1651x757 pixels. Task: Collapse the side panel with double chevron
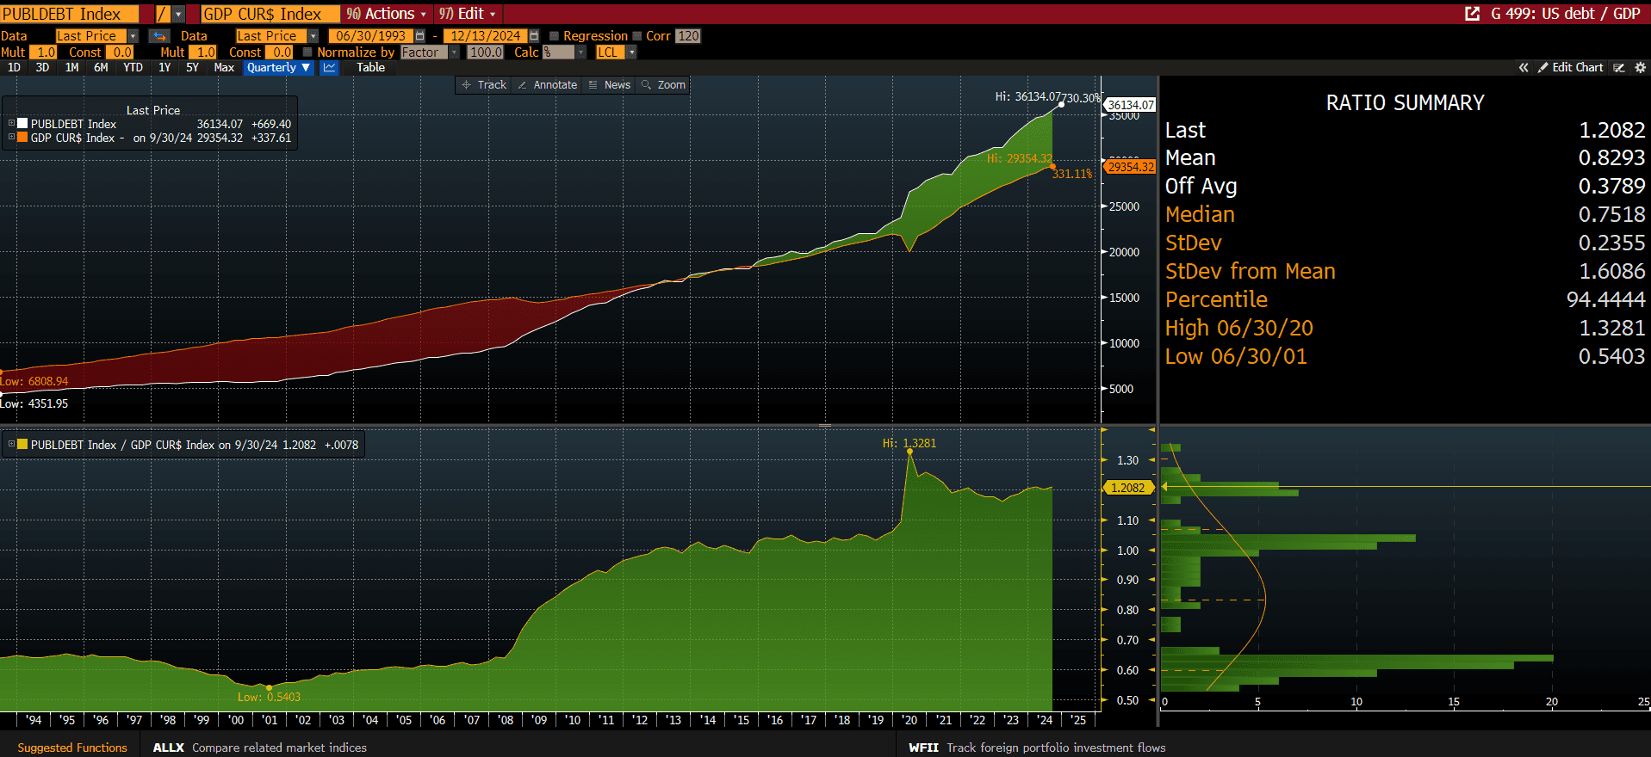coord(1524,67)
